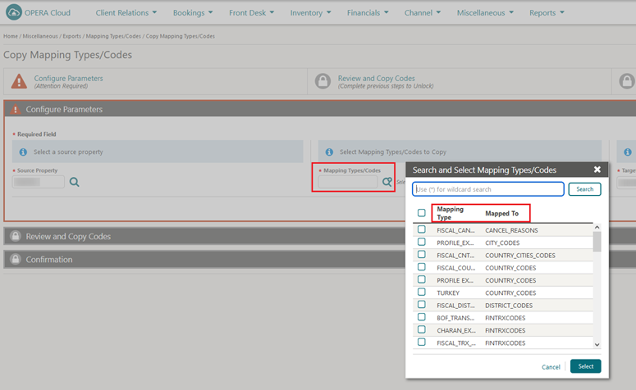Select the CITY_CODES cell
The image size is (636, 390).
point(502,243)
